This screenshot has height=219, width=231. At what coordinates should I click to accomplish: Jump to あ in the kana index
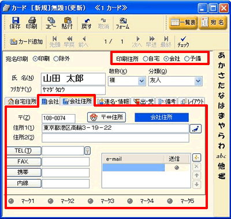coord(221,55)
